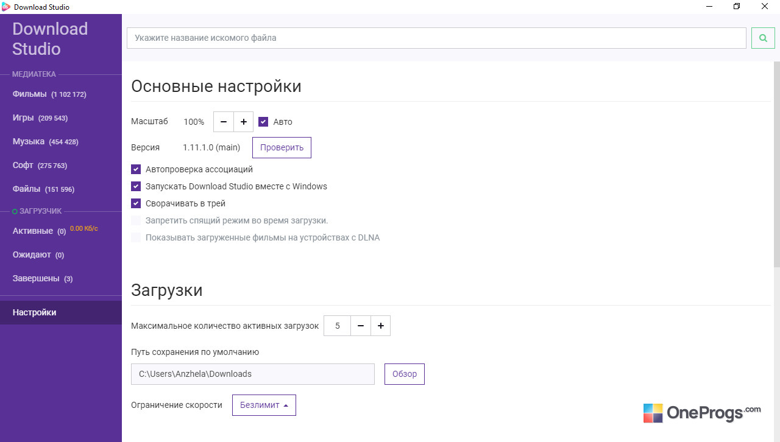
Task: Select Настройки in the sidebar
Action: pos(61,312)
